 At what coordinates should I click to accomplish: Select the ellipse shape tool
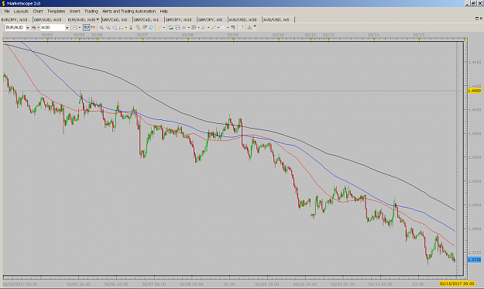[x=223, y=27]
